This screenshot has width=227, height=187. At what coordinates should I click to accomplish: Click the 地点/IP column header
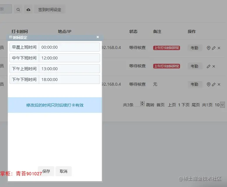click(64, 31)
